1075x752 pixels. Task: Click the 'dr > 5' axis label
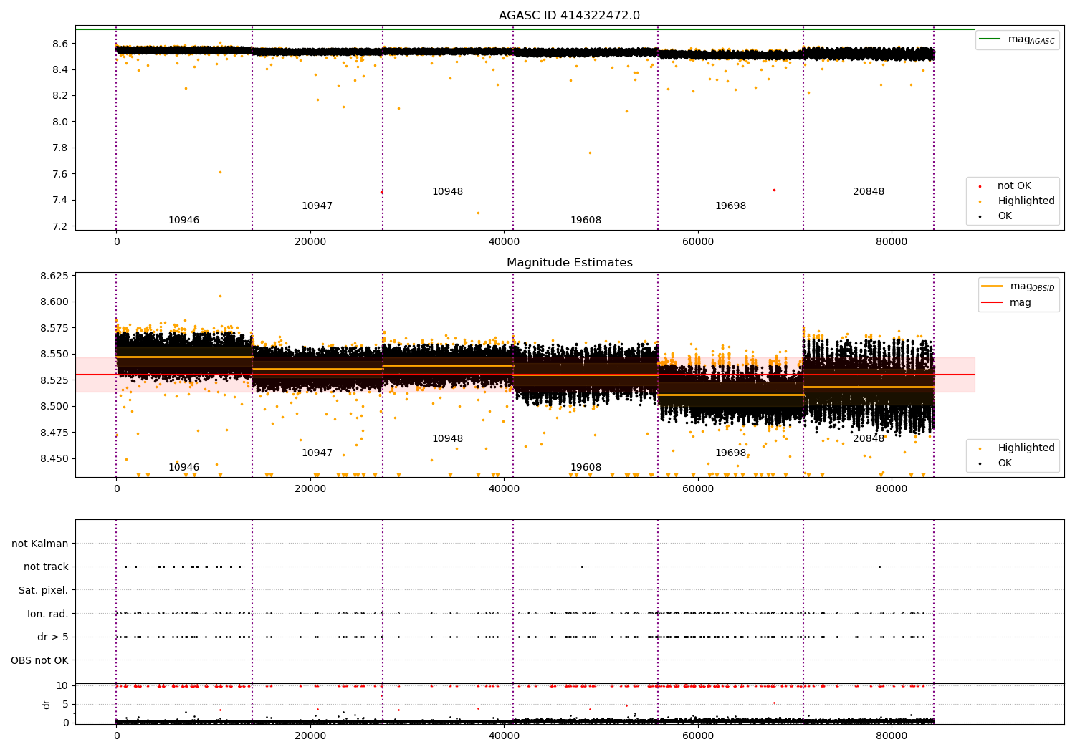[x=53, y=637]
